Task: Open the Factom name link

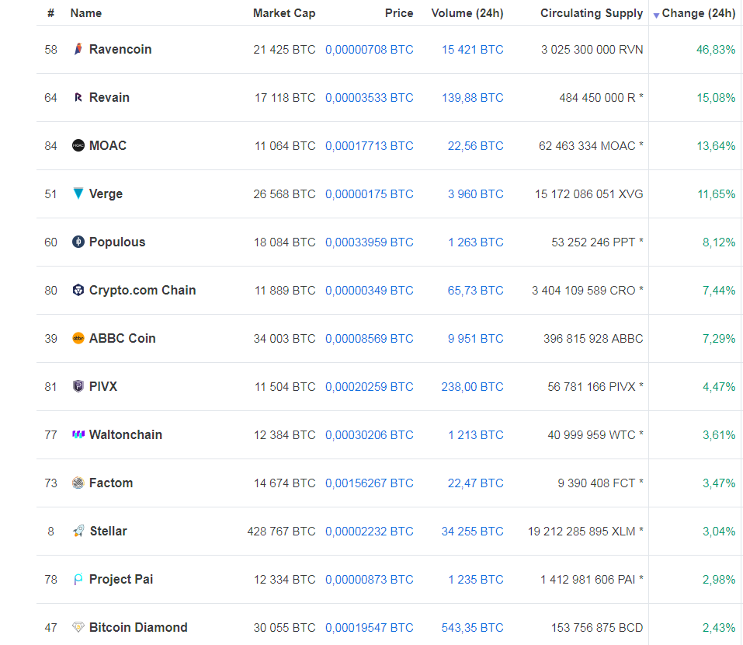Action: click(x=111, y=483)
